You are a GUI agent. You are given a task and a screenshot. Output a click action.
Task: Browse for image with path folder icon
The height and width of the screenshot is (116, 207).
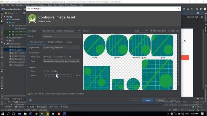coord(78,61)
